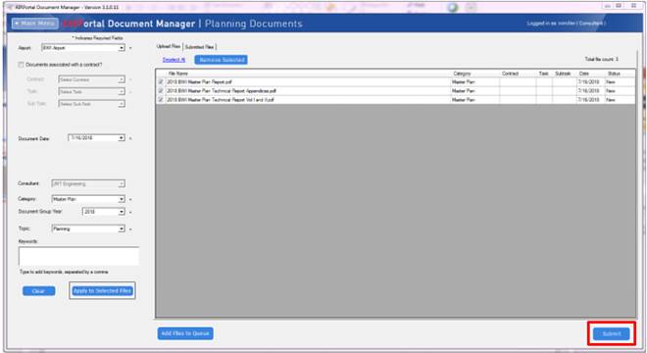Expand the Topic dropdown showing Planning
This screenshot has width=647, height=353.
[x=122, y=228]
